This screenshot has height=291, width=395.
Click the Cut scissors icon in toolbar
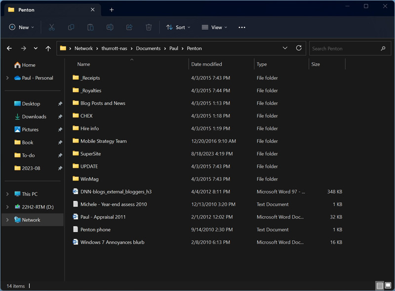51,28
